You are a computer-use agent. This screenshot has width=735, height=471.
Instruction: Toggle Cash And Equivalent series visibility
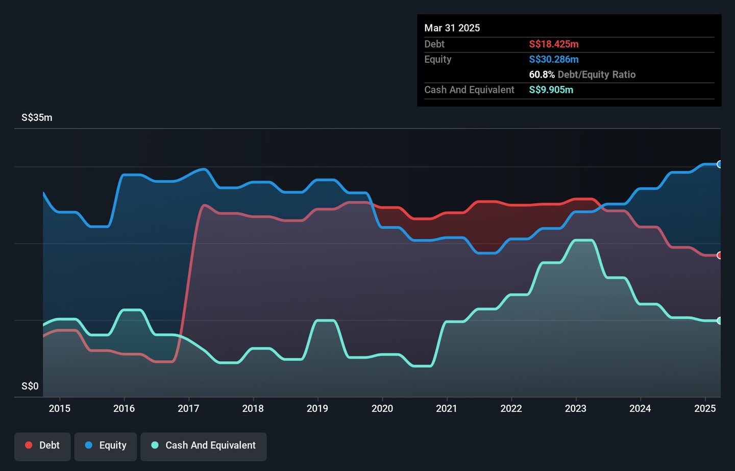click(204, 445)
